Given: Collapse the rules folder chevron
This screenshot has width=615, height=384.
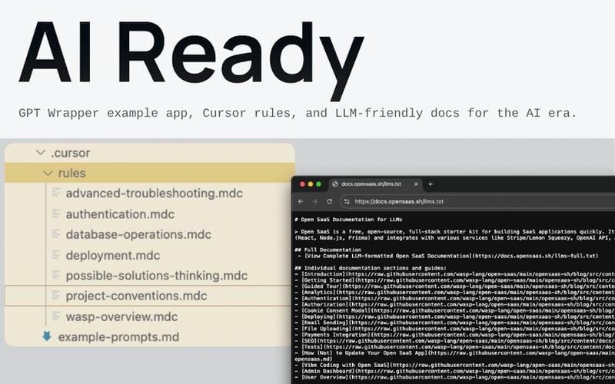Looking at the screenshot, I should pos(48,173).
